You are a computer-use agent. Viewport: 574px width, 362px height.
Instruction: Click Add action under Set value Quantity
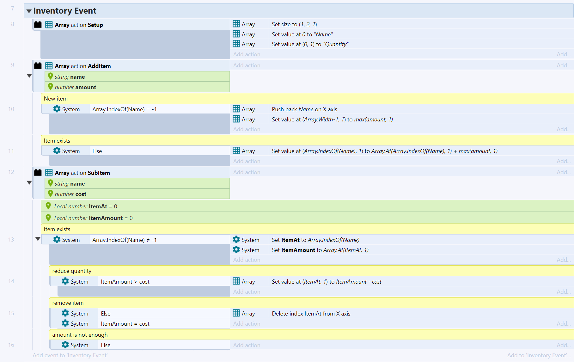tap(247, 54)
